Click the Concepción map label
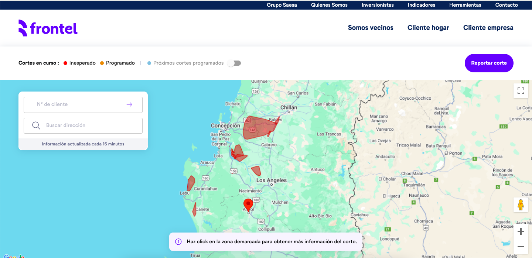 pos(225,126)
